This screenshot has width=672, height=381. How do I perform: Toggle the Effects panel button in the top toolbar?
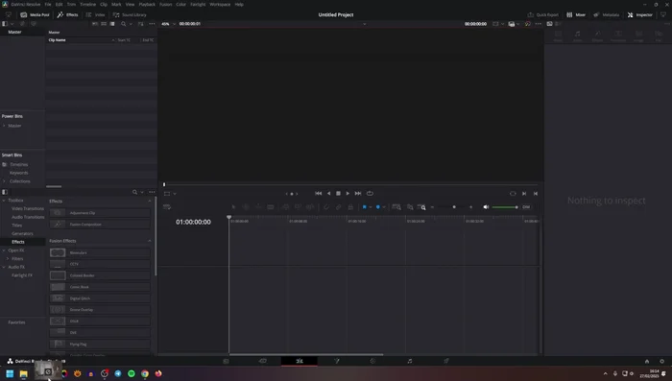click(68, 14)
